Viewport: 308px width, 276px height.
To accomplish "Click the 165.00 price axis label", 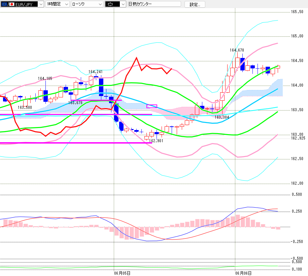I will pyautogui.click(x=297, y=36).
